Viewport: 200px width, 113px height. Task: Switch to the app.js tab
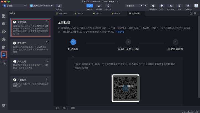79,14
